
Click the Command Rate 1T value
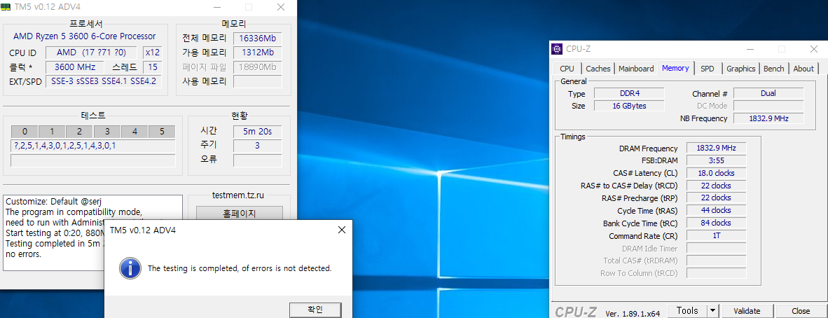(716, 235)
